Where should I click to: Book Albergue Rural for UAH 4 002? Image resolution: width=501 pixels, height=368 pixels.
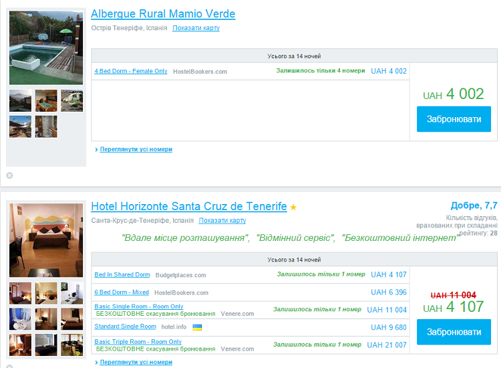454,119
